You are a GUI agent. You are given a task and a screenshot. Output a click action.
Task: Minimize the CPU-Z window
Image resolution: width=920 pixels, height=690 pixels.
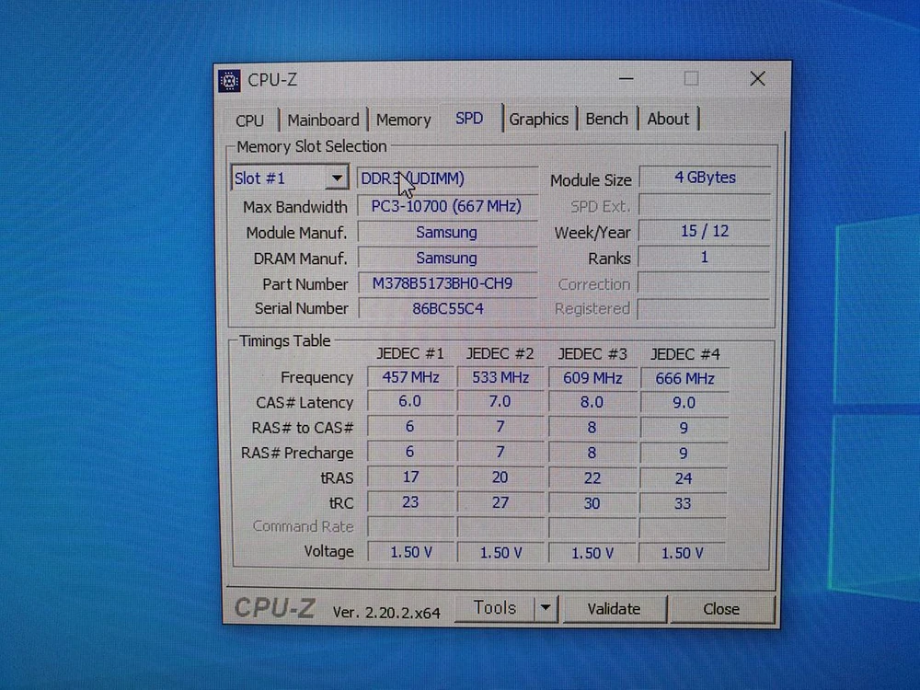(626, 78)
